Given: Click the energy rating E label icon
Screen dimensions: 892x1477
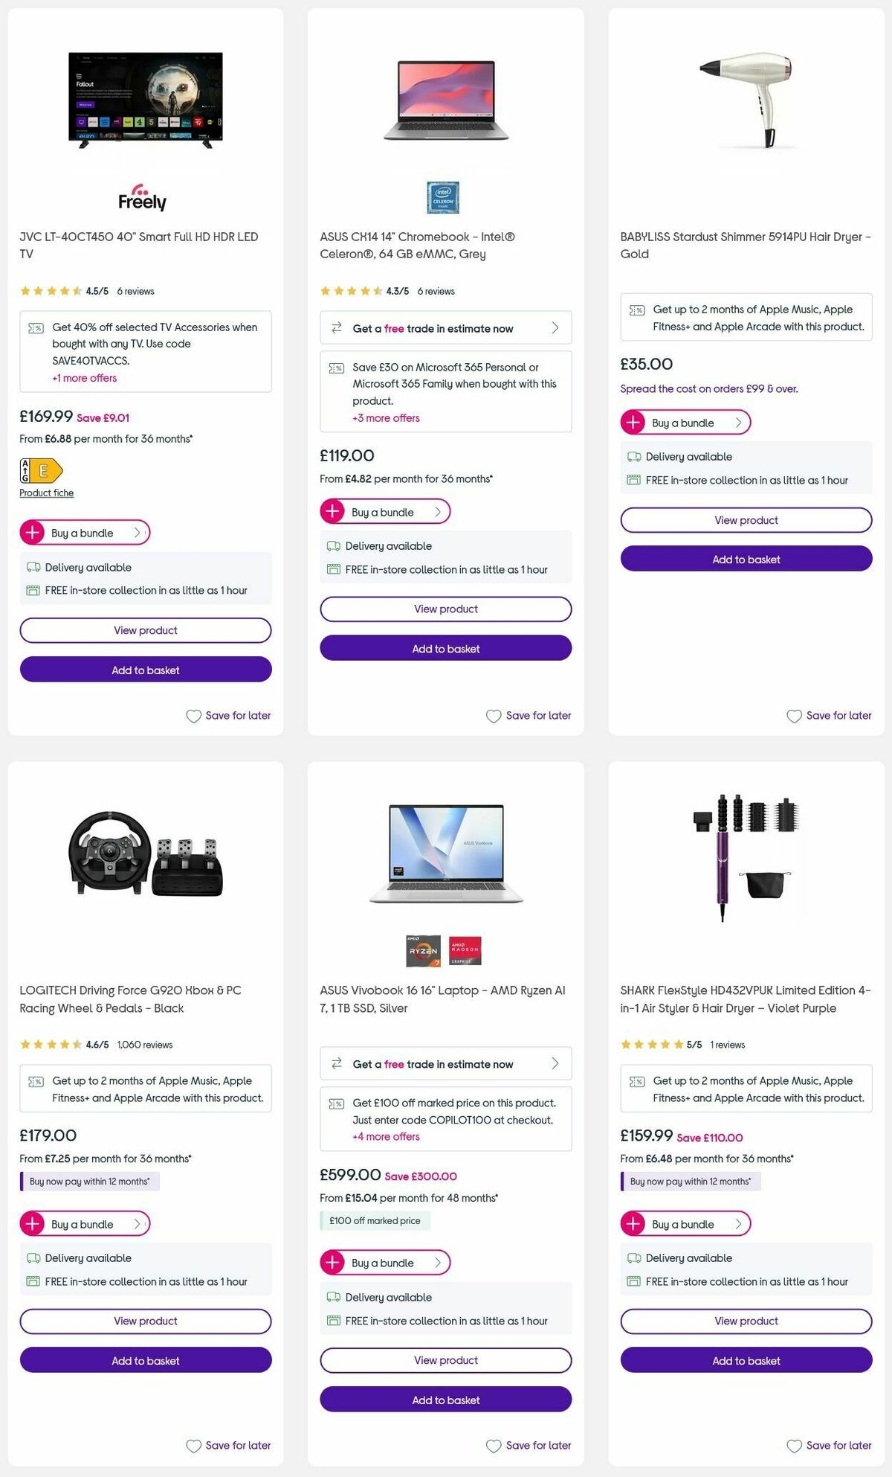Looking at the screenshot, I should pos(41,471).
